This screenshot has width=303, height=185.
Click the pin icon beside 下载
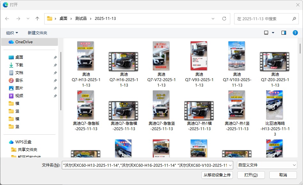55,65
